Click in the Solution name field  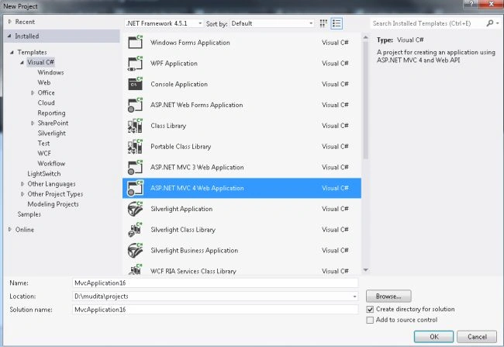(x=215, y=309)
